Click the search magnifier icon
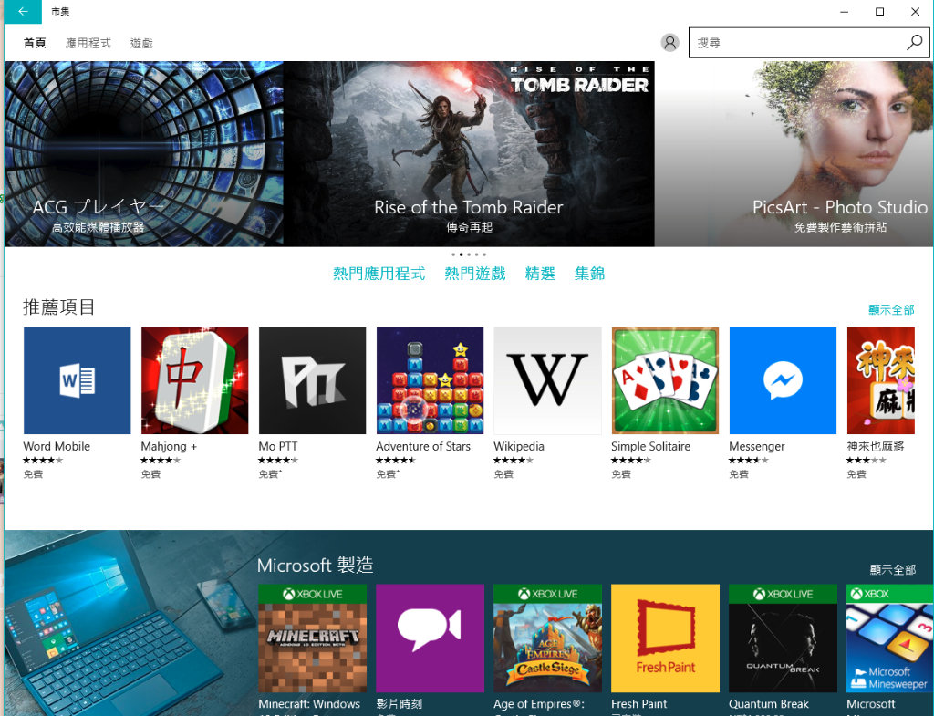Screen dimensions: 934x716 (914, 43)
